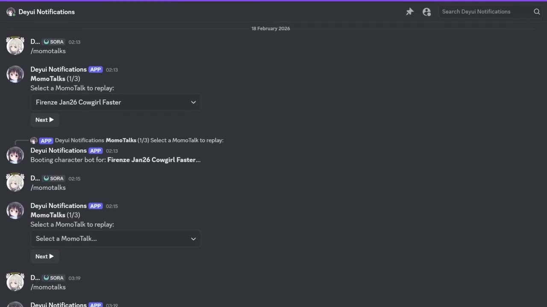Open bot avatar beside 02:13 MomoTalks message
547x307 pixels.
click(x=15, y=74)
